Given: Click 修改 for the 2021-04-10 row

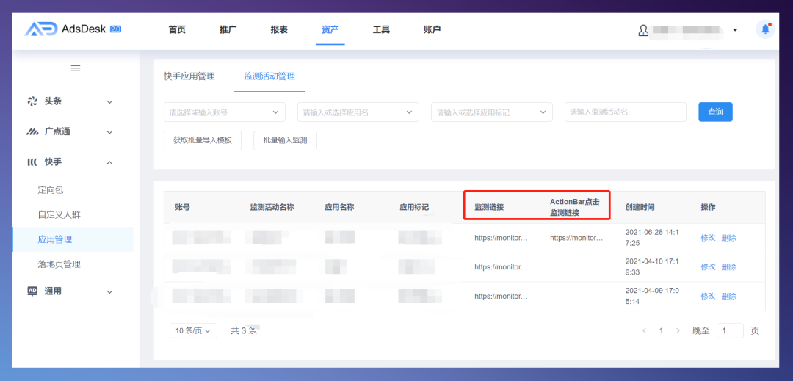Looking at the screenshot, I should tap(708, 267).
